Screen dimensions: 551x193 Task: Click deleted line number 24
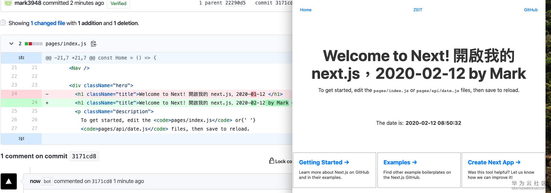tap(14, 94)
